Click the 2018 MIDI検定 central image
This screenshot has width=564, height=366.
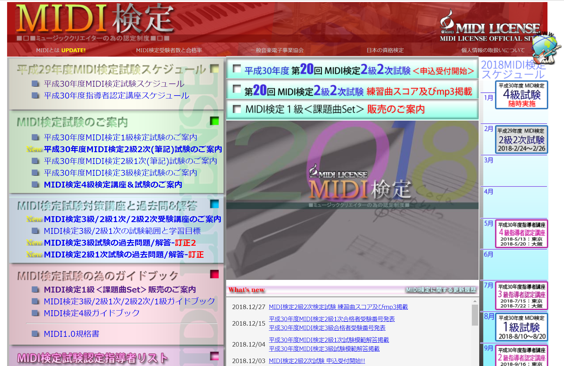[x=352, y=200]
